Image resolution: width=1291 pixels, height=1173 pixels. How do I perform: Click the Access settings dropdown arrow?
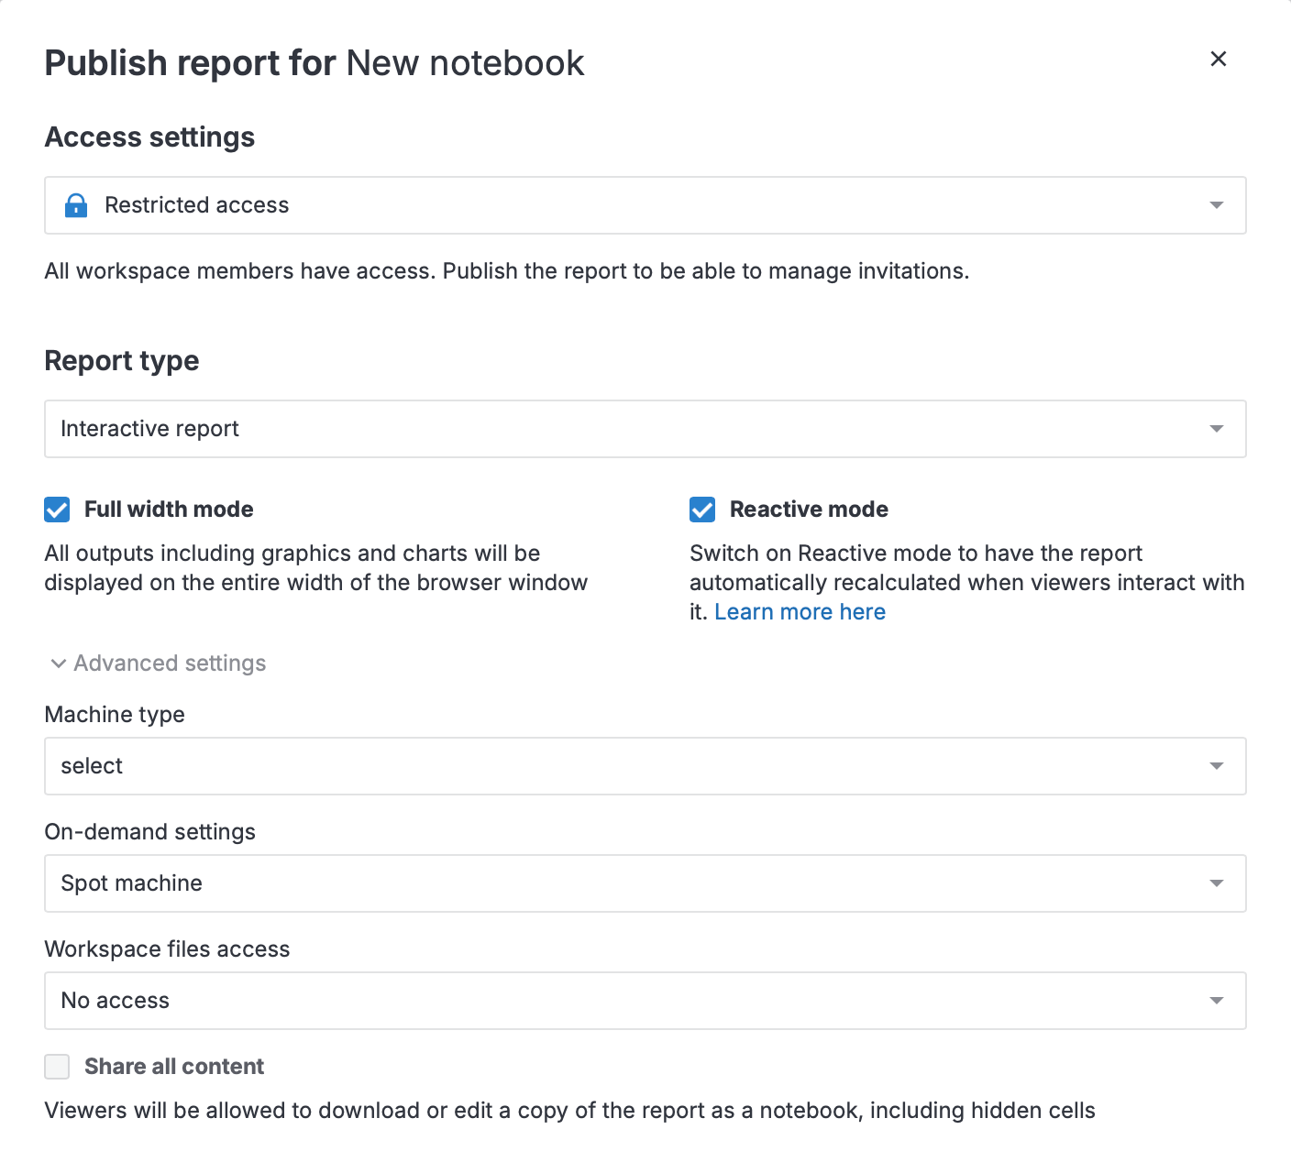[x=1216, y=205]
